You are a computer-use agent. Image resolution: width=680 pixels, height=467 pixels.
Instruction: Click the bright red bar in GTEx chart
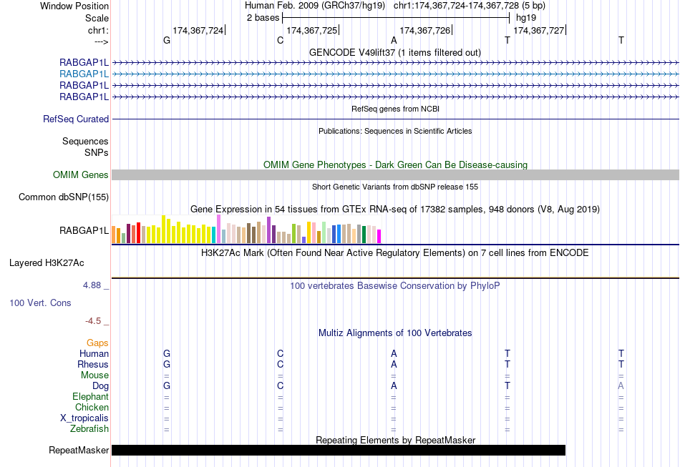point(138,232)
